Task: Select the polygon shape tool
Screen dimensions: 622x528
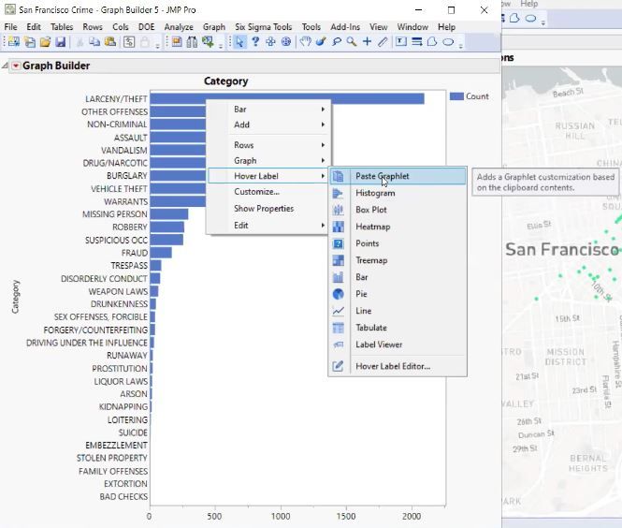Action: [432, 42]
